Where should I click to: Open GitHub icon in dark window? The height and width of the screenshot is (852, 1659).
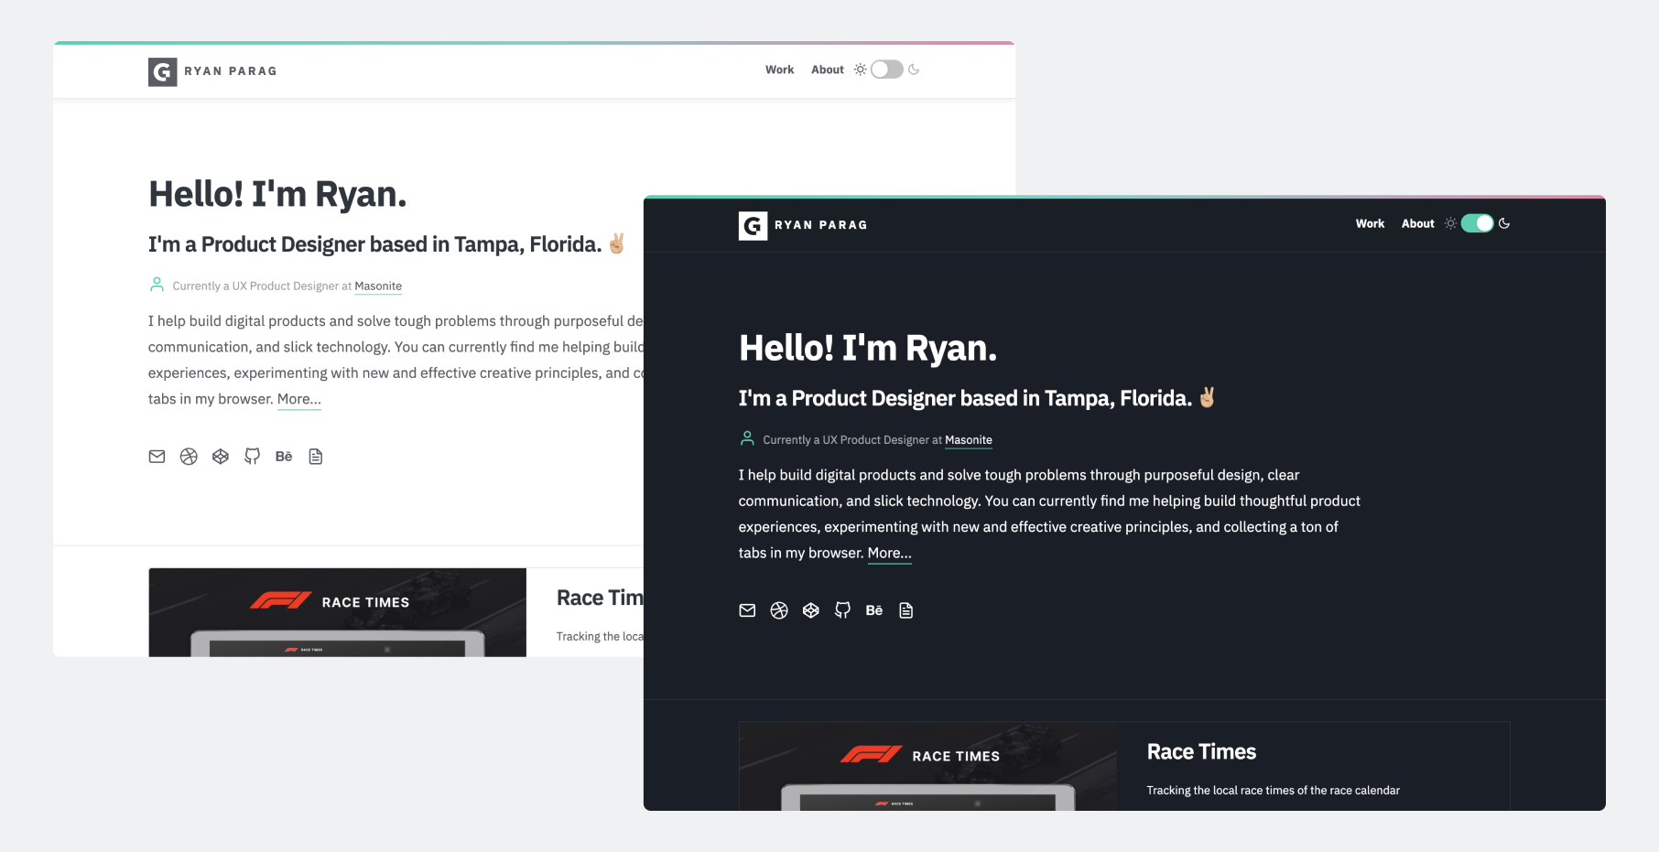coord(842,610)
